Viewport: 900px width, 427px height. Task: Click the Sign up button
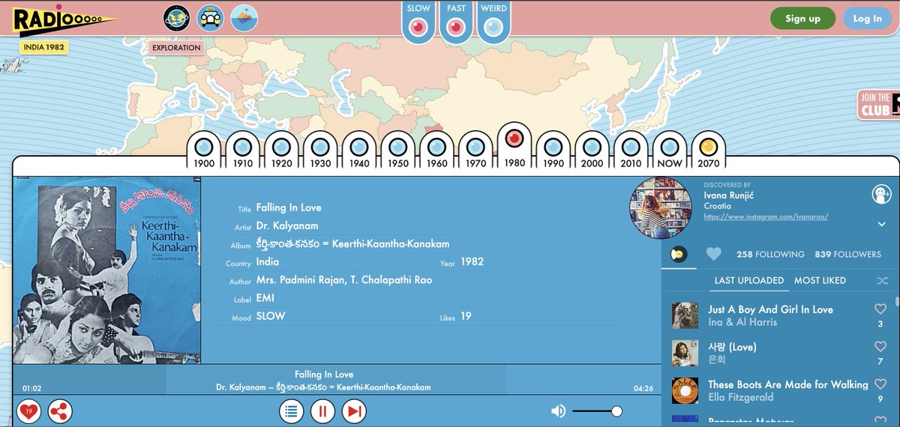[802, 19]
